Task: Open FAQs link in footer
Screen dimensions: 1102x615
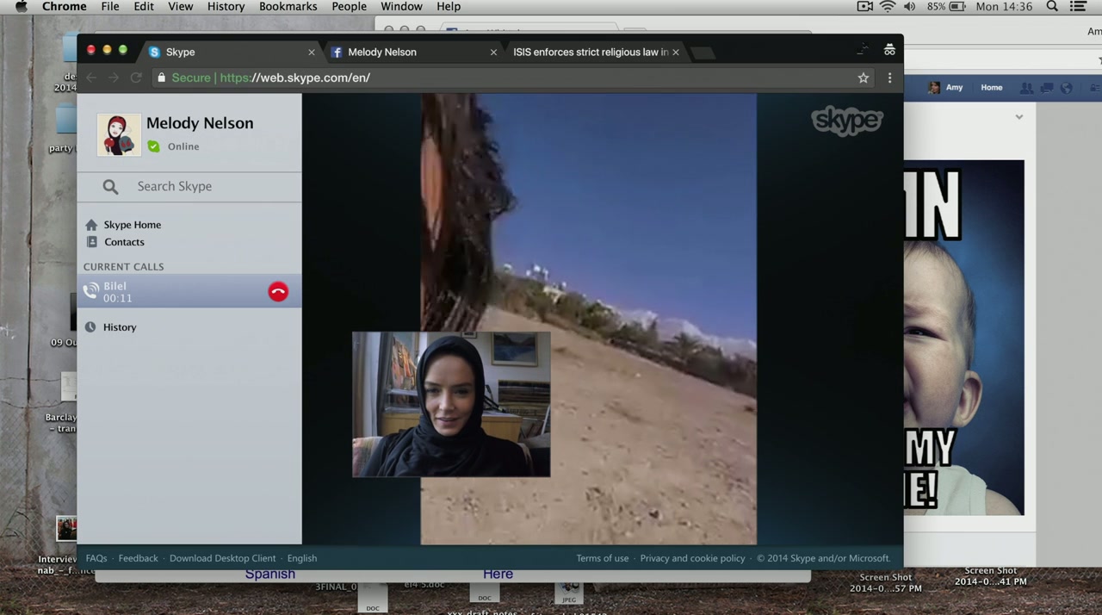Action: point(96,558)
